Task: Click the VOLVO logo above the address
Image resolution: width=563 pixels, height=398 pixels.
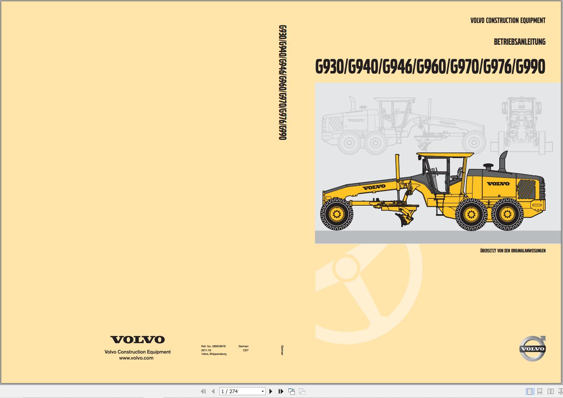Action: tap(137, 340)
